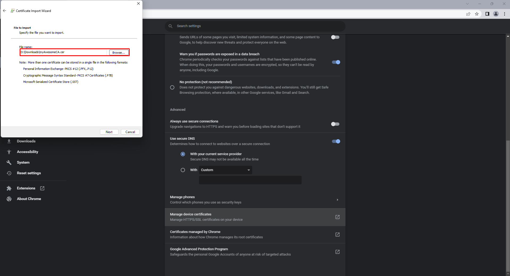
Task: Expand Manage phones arrow
Action: [338, 200]
